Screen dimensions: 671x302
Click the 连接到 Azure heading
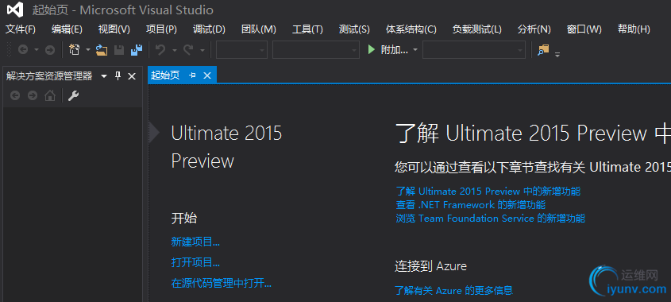point(430,266)
